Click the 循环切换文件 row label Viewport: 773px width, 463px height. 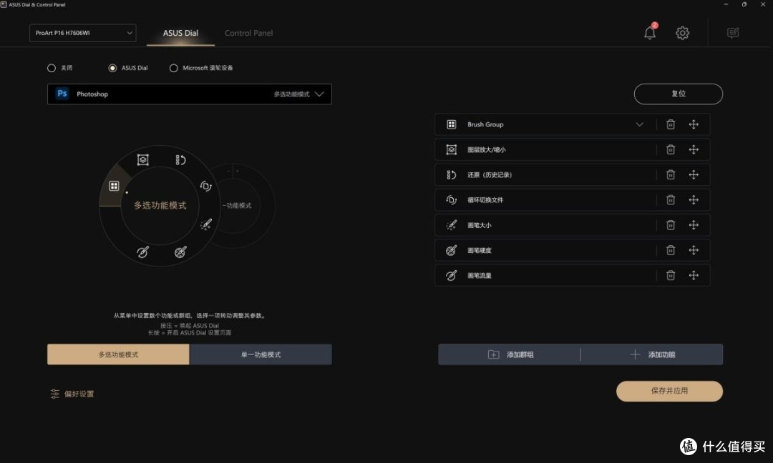485,200
